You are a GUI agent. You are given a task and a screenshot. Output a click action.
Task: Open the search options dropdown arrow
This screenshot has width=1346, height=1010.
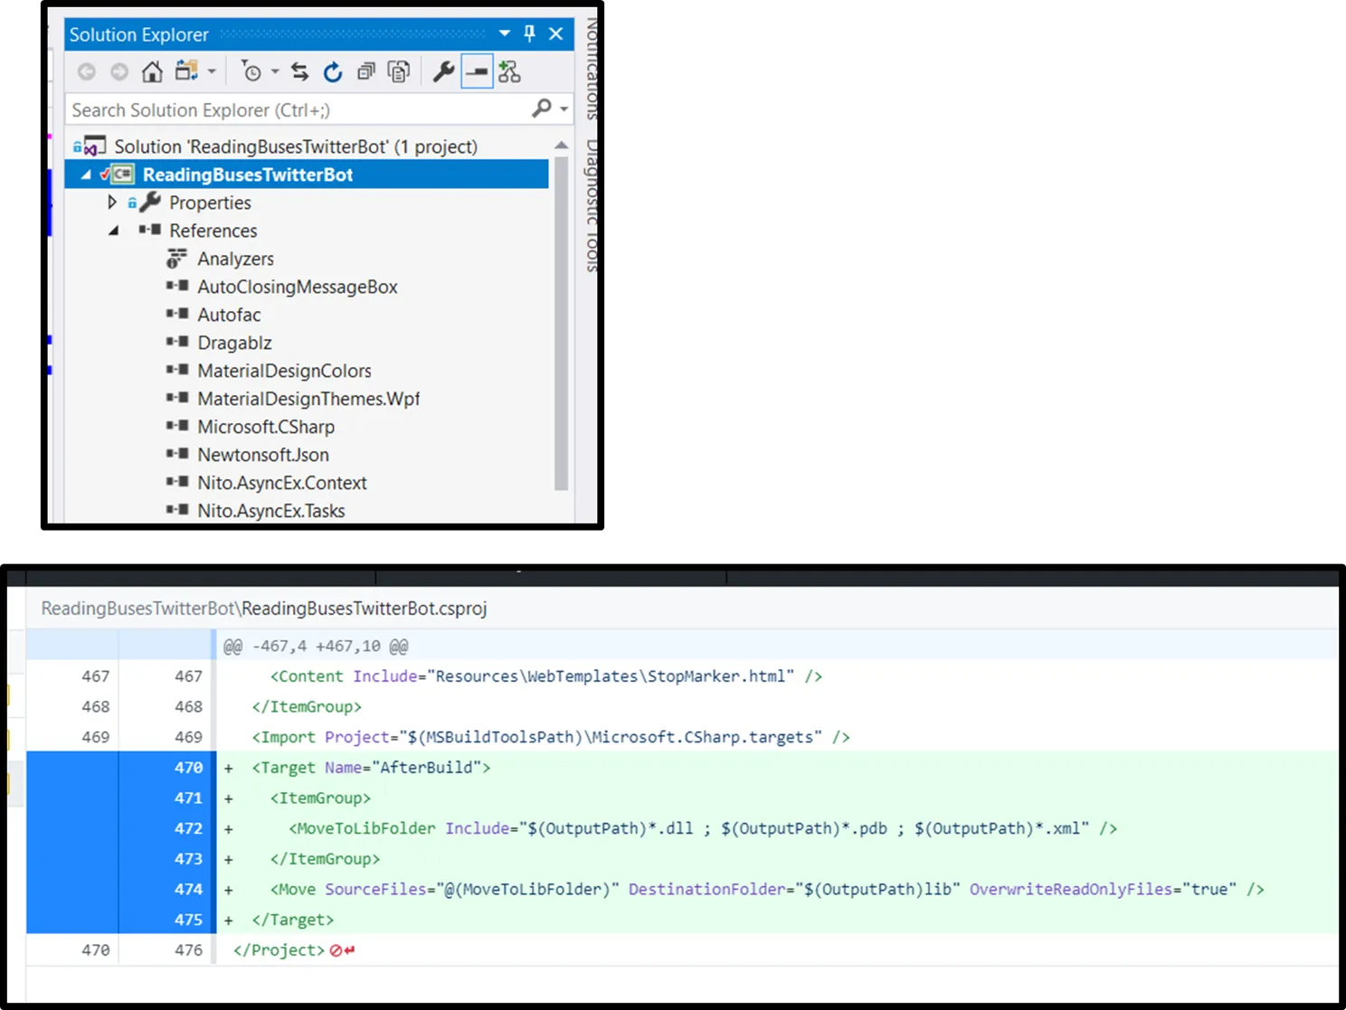(564, 110)
